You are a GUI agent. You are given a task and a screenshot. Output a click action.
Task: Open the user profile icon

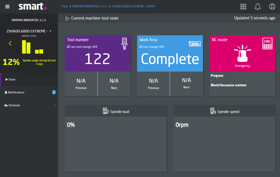[272, 7]
